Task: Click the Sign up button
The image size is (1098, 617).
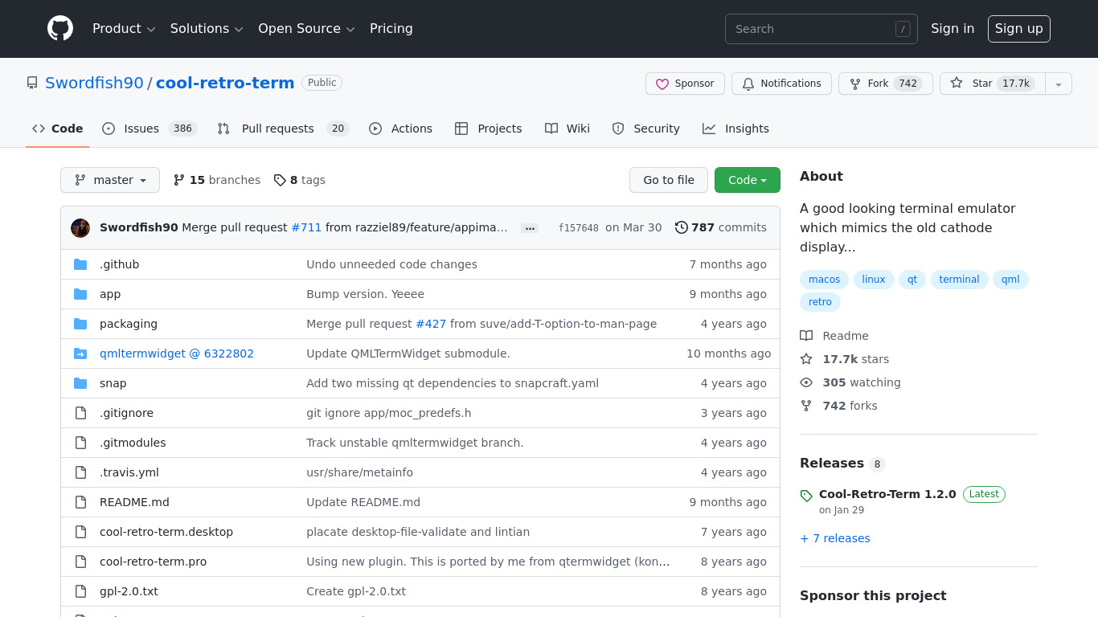Action: (1018, 29)
